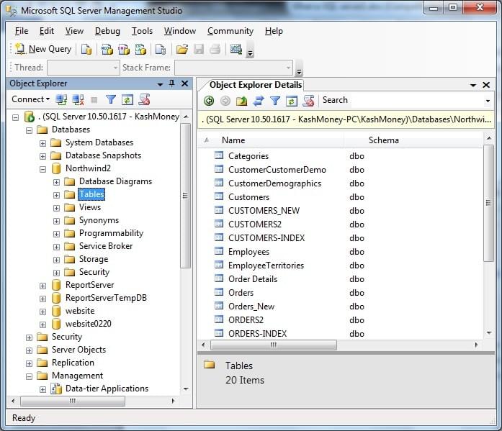This screenshot has width=502, height=431.
Task: Click Connect Object Explorer icon
Action: click(x=61, y=100)
